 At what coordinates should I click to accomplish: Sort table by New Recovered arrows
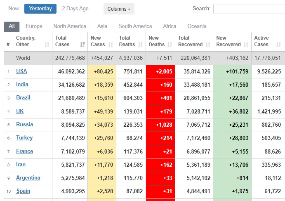click(246, 45)
